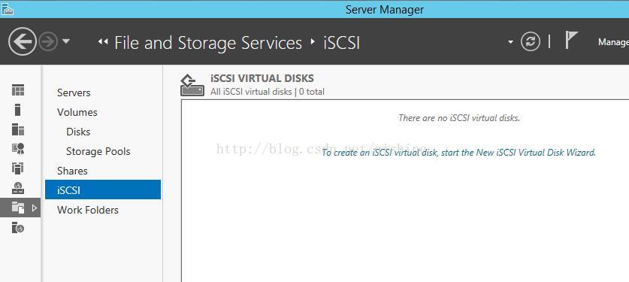Open the Work Folders page

(88, 210)
